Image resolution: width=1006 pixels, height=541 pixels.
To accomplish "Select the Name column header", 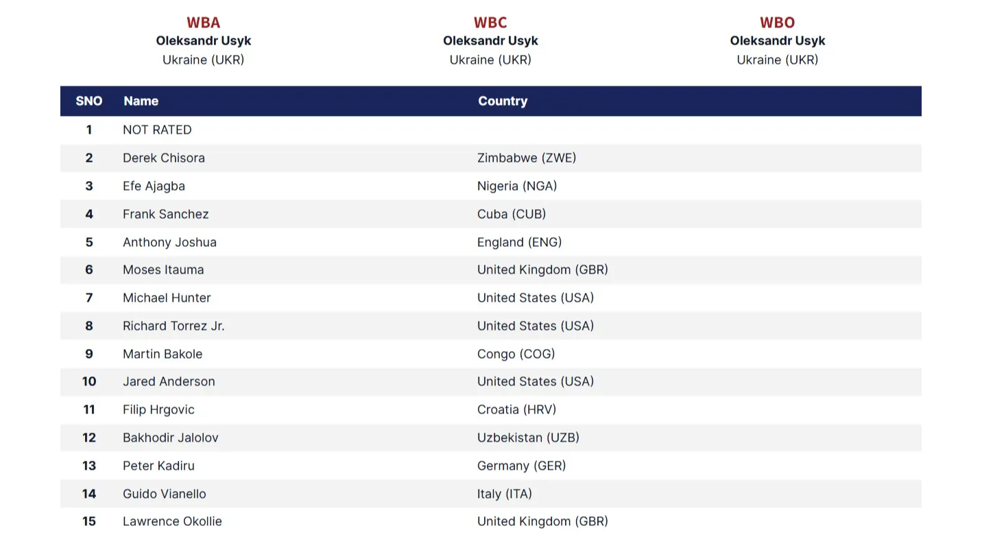I will click(141, 101).
